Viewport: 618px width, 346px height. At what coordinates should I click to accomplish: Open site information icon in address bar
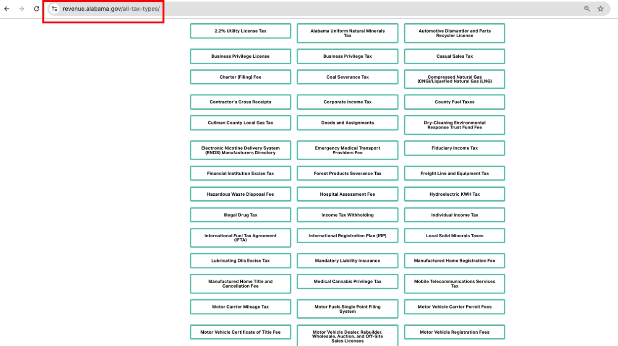click(54, 9)
